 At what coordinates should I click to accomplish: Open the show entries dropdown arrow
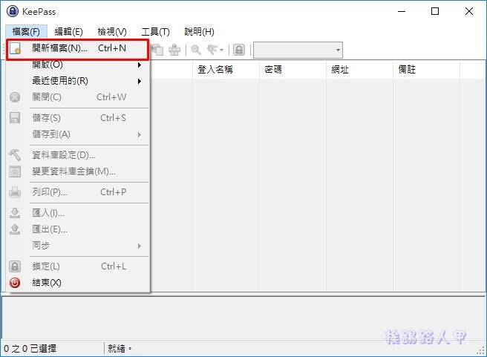221,50
